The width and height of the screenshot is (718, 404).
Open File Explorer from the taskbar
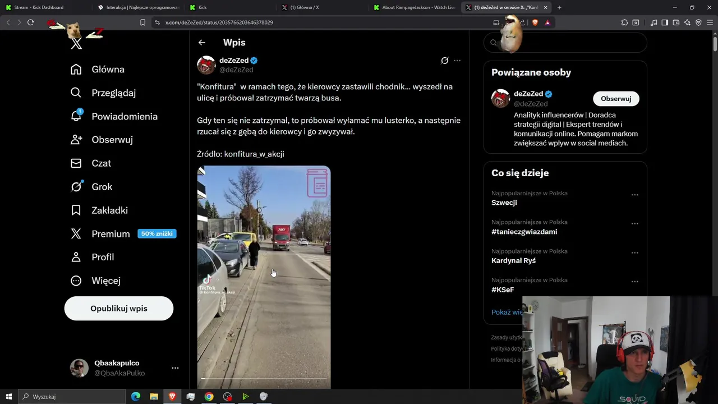click(x=154, y=397)
